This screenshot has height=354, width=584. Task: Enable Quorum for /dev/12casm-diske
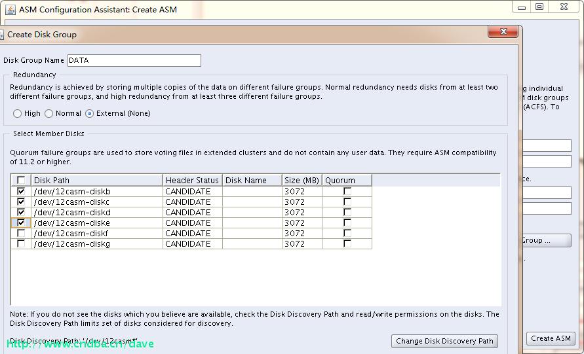(347, 222)
